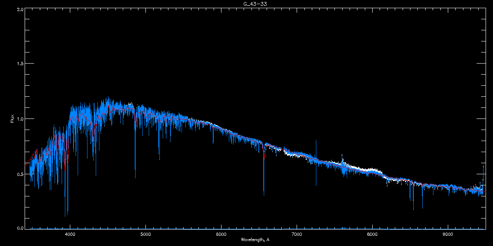Click the 4000 wavelength tick label
Image resolution: width=493 pixels, height=246 pixels.
[70, 234]
